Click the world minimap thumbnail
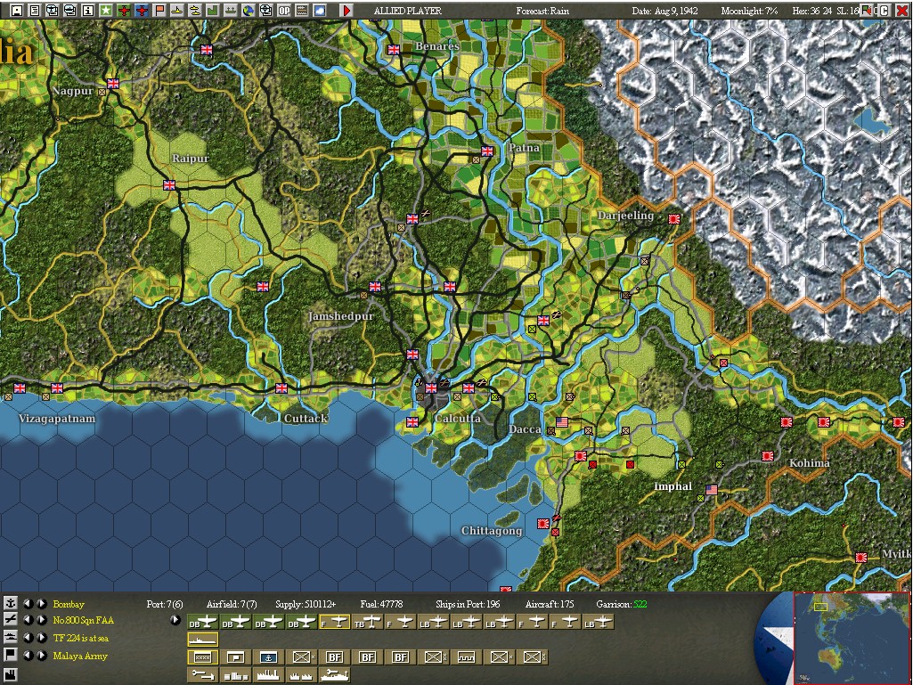This screenshot has width=913, height=685. [852, 639]
